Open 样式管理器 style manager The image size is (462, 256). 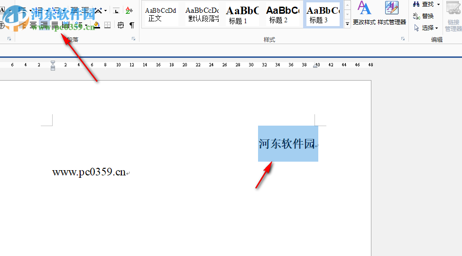392,13
